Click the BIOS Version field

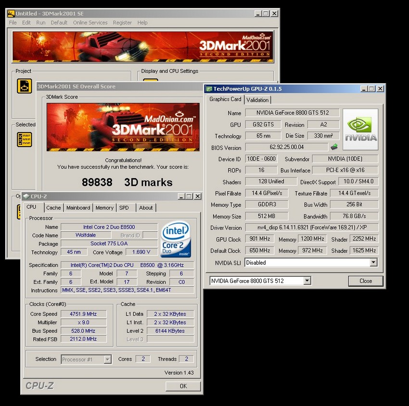point(286,147)
